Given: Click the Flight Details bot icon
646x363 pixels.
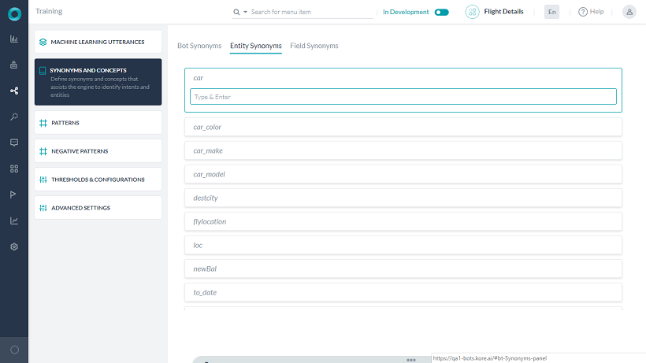Looking at the screenshot, I should [472, 12].
